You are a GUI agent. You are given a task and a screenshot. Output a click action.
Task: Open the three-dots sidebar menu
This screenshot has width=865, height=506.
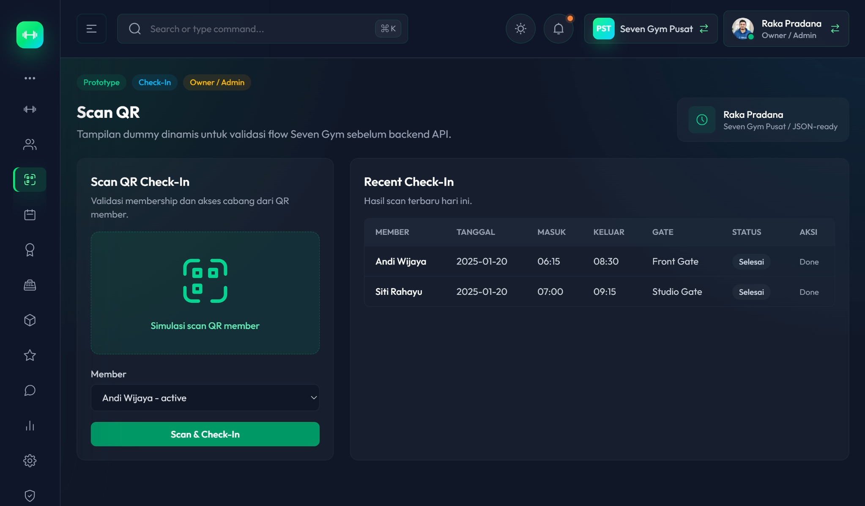30,78
